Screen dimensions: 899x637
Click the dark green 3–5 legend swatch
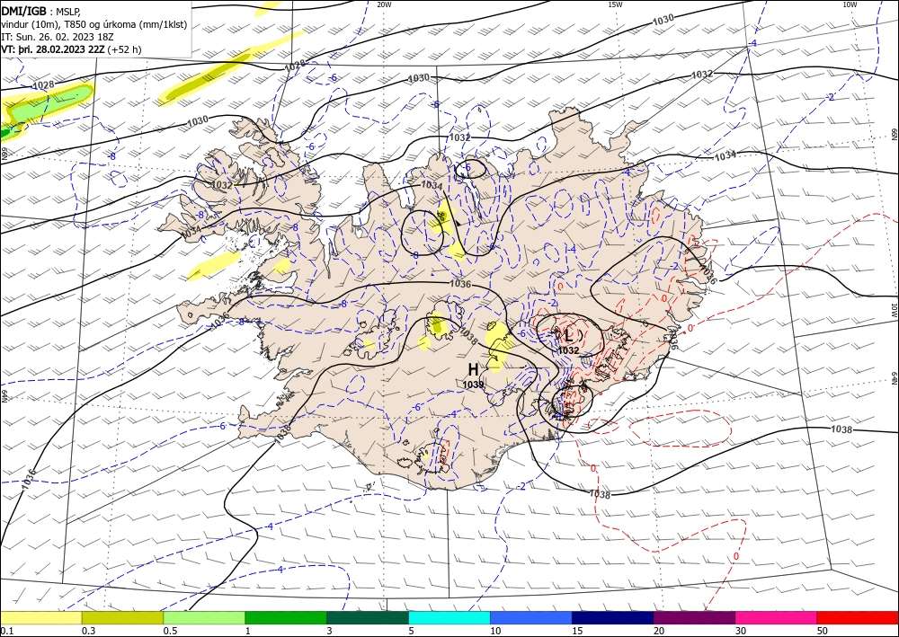coord(368,617)
